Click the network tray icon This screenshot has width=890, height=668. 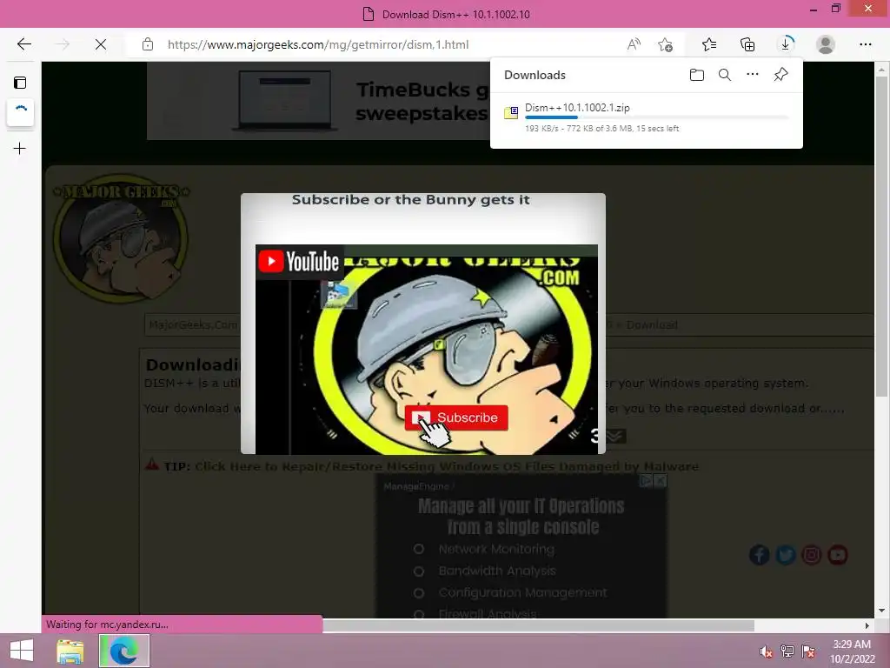click(787, 651)
